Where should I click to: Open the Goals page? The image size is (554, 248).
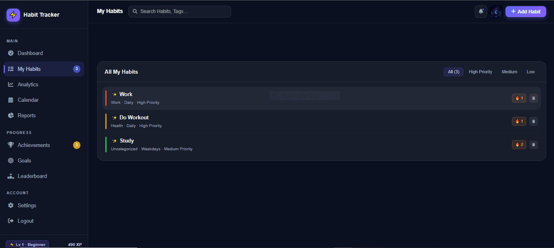pyautogui.click(x=44, y=160)
